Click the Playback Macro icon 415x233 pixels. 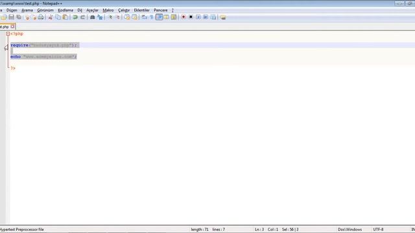click(x=198, y=17)
